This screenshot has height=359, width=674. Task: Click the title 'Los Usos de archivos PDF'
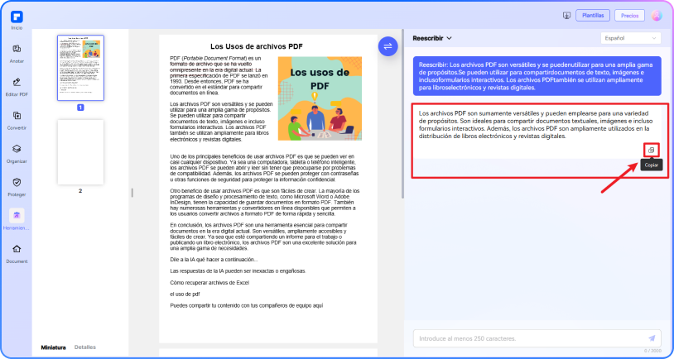pyautogui.click(x=257, y=46)
